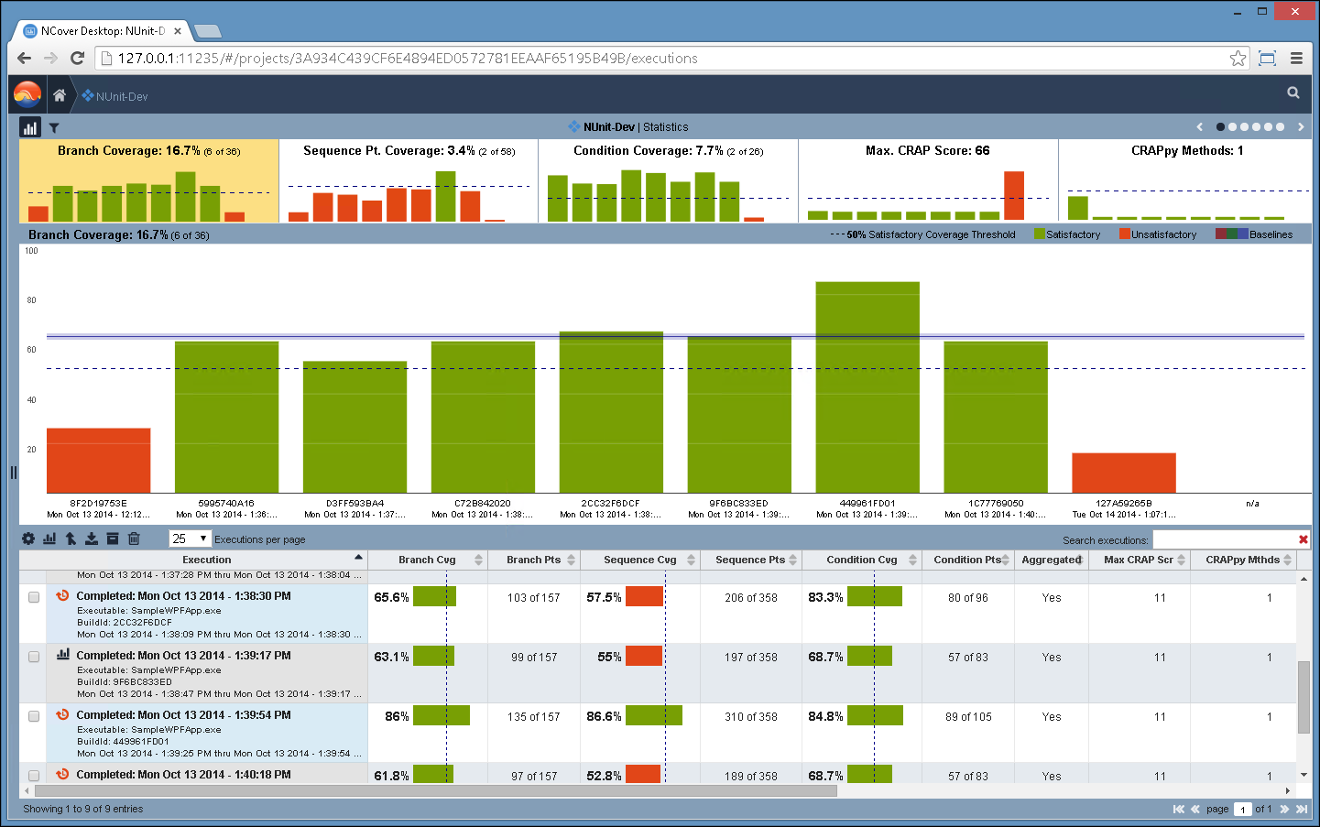Click the upward merge arrow icon

click(x=71, y=539)
